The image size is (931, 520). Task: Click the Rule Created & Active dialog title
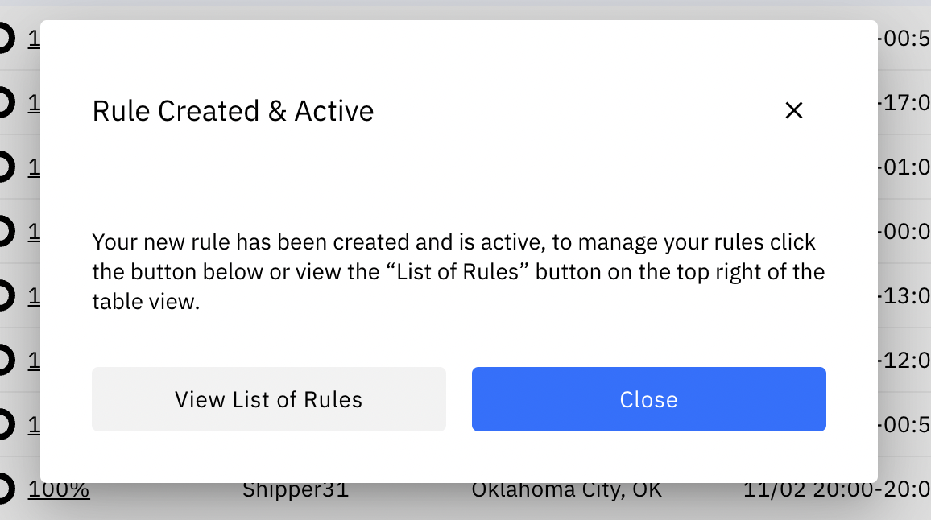(x=234, y=110)
